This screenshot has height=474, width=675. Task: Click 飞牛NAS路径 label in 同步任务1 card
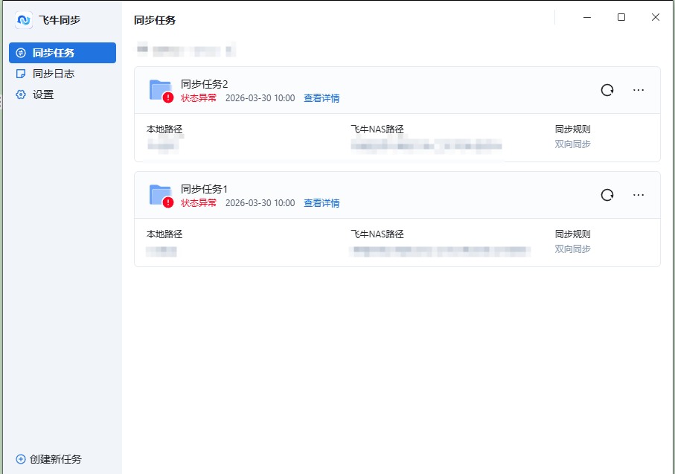(x=377, y=234)
